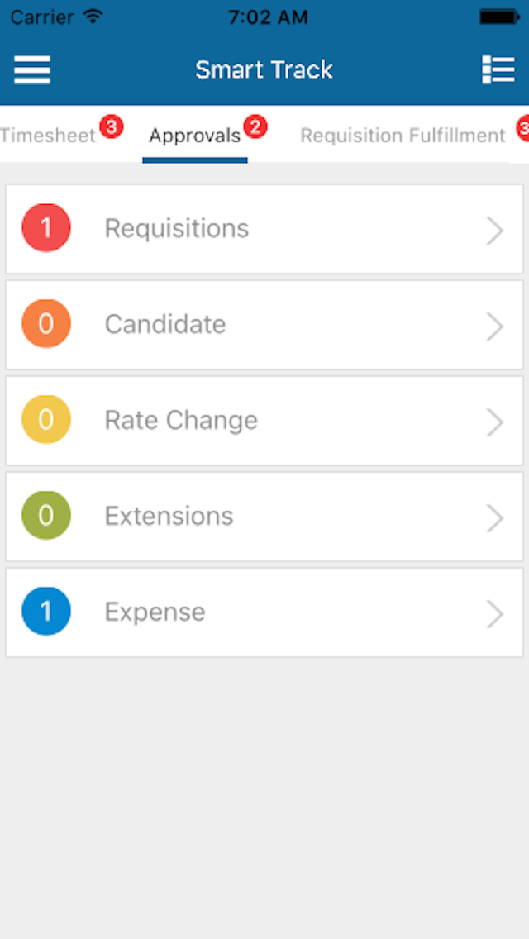
Task: Tap the yellow Rate Change count circle
Action: [46, 419]
